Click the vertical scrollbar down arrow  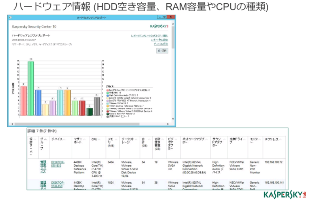pos(173,119)
